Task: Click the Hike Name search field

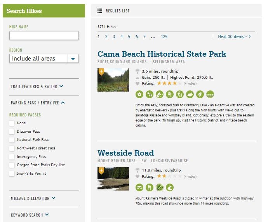Action: [x=44, y=36]
